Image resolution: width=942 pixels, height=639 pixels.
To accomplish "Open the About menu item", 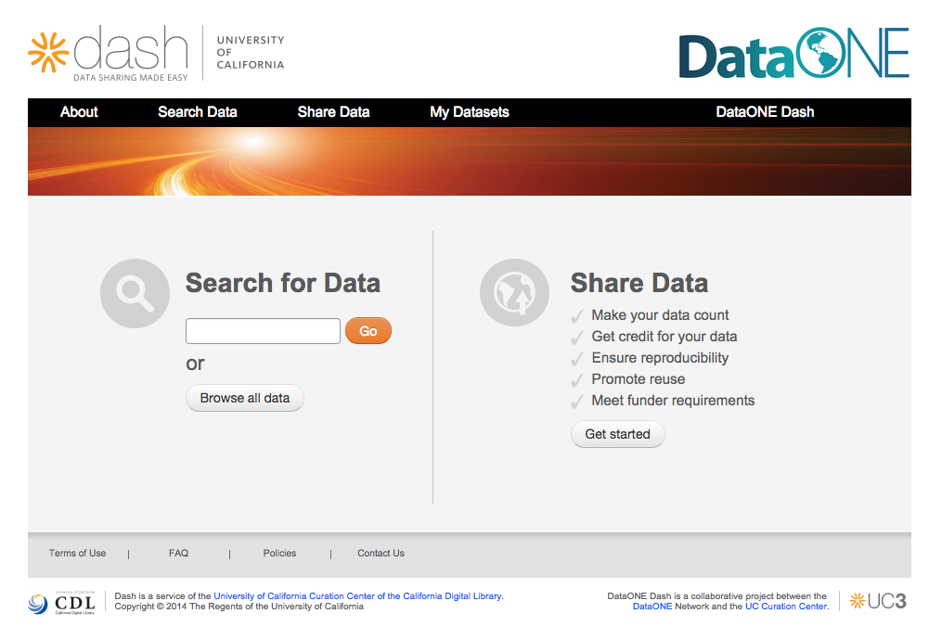I will pos(79,112).
